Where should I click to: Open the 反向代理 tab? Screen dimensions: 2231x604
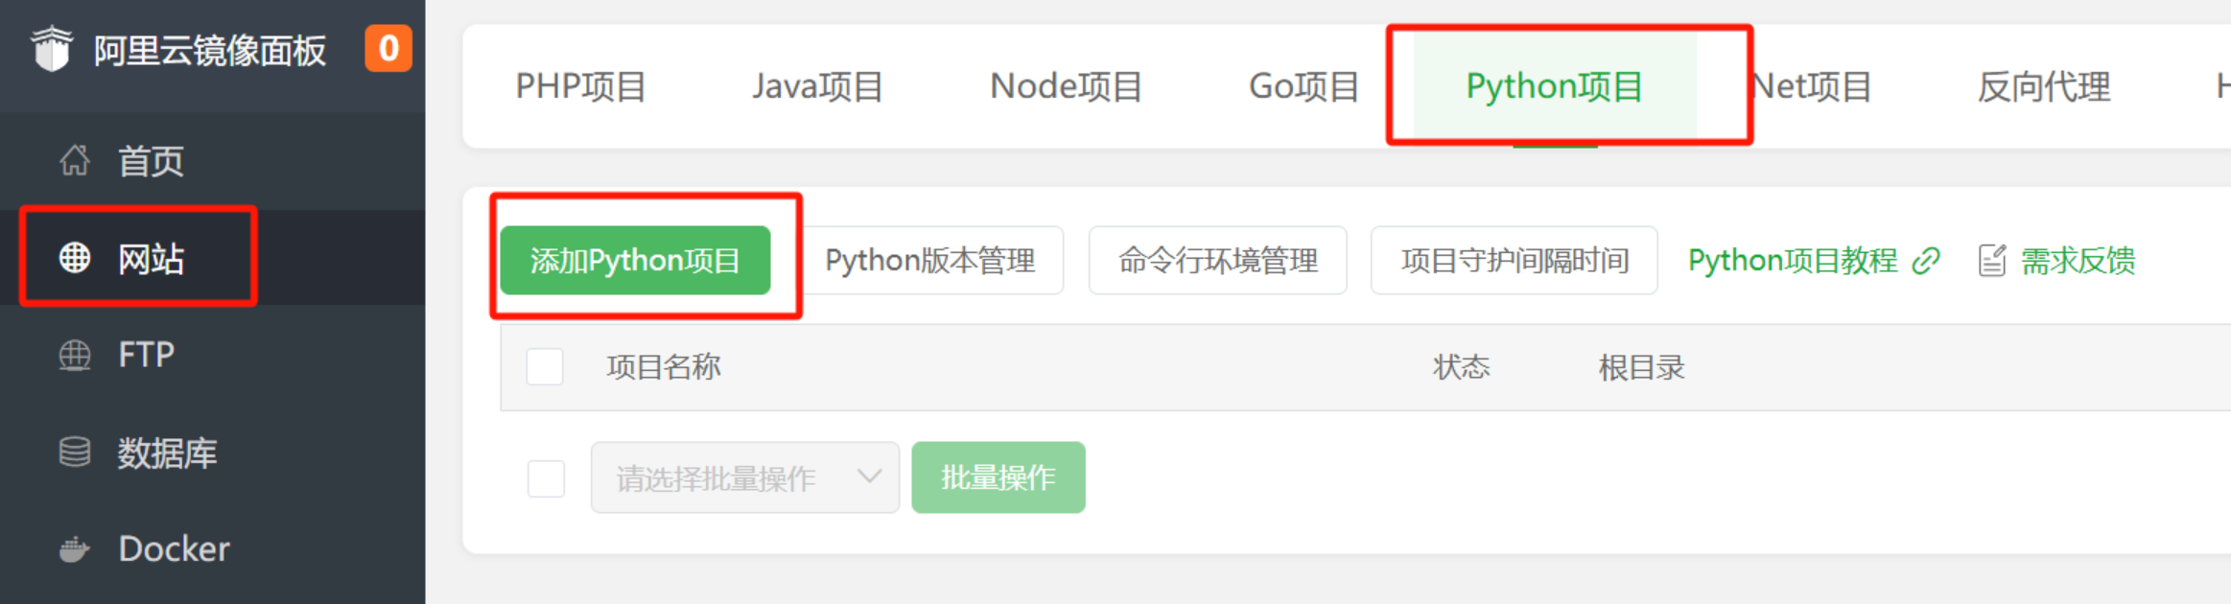(x=2044, y=87)
